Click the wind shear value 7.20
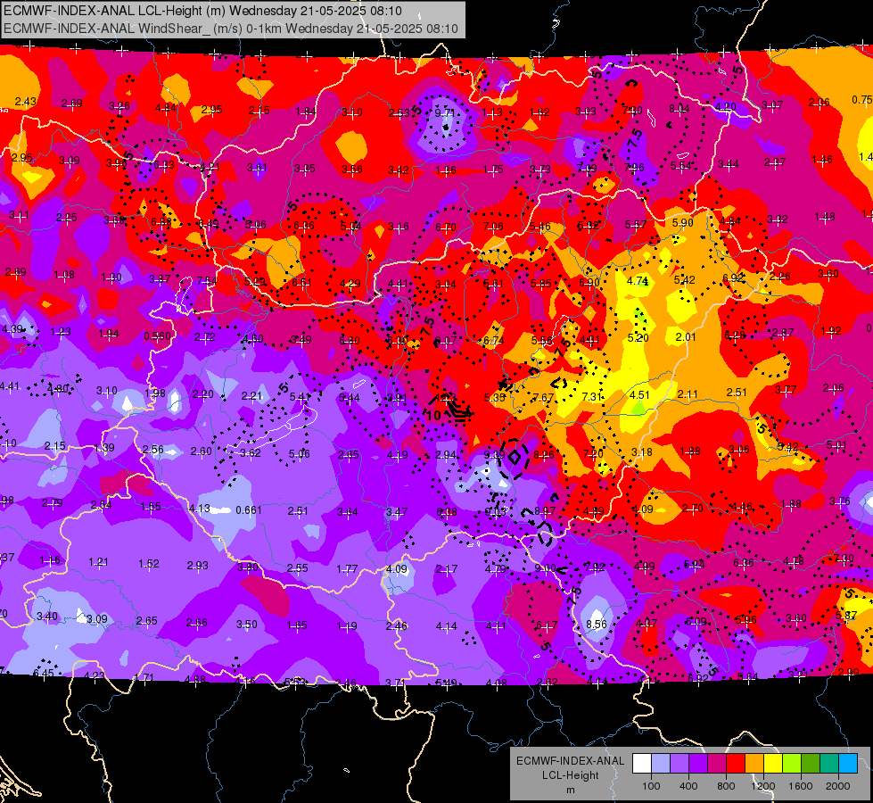 (x=593, y=453)
